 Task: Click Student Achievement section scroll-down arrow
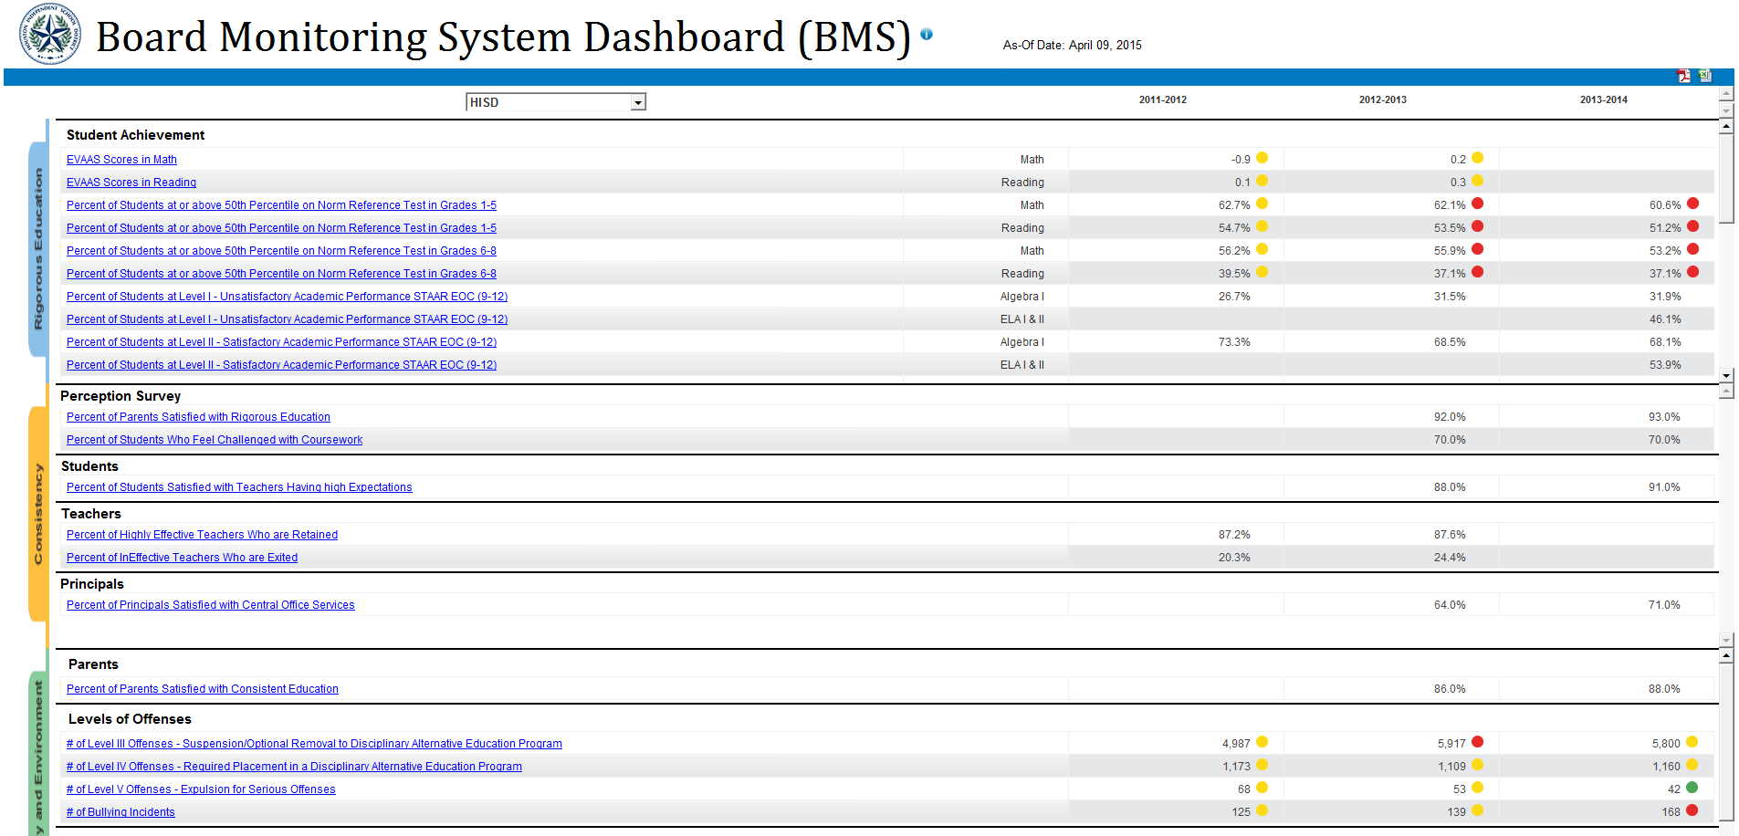[1726, 375]
